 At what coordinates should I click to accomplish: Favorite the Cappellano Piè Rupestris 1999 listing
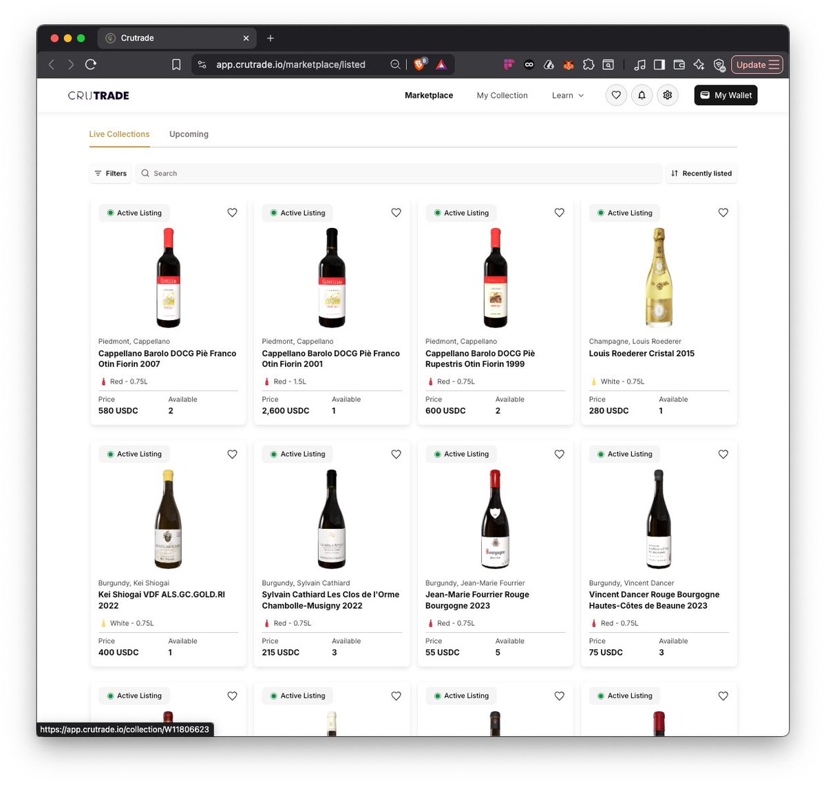(559, 213)
